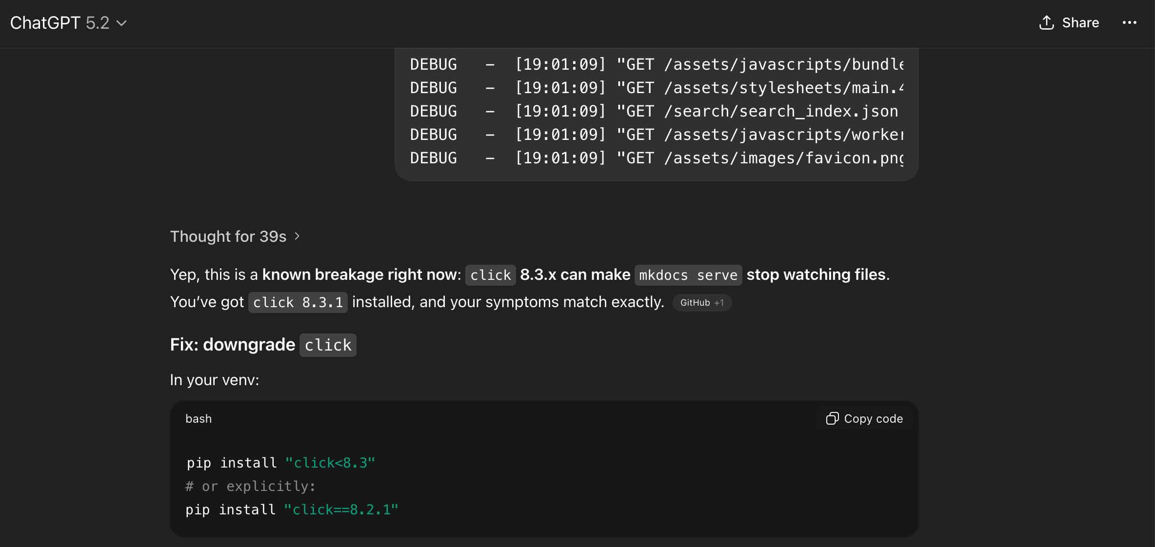Viewport: 1155px width, 547px height.
Task: Click the 'Fix: downgrade click' heading
Action: click(x=262, y=345)
